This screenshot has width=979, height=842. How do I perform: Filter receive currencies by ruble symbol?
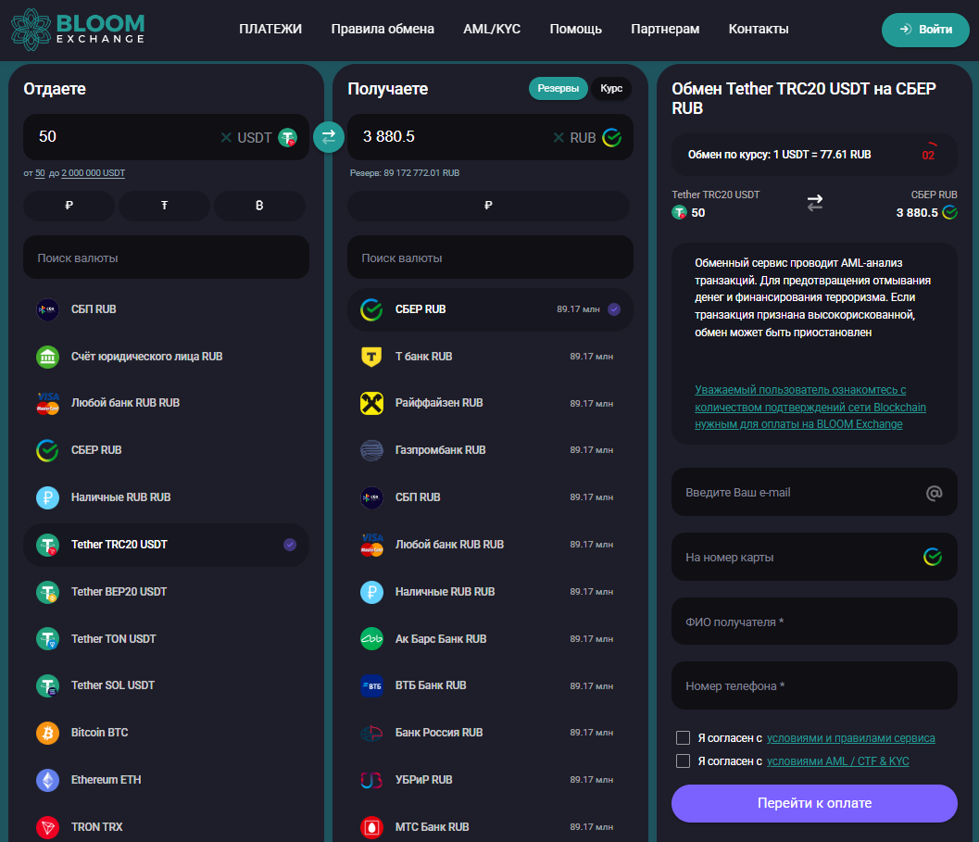[x=488, y=206]
